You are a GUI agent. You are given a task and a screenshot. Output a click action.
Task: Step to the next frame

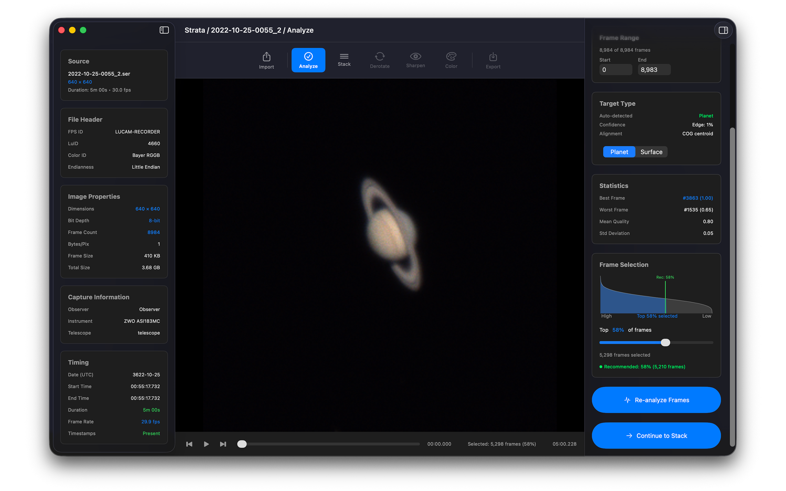tap(223, 444)
